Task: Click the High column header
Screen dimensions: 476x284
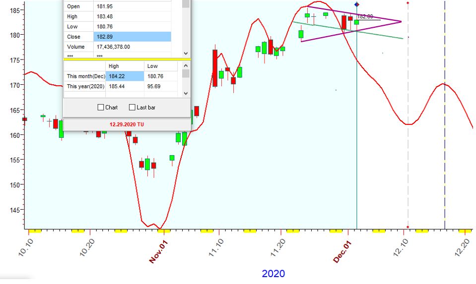Action: [125, 66]
